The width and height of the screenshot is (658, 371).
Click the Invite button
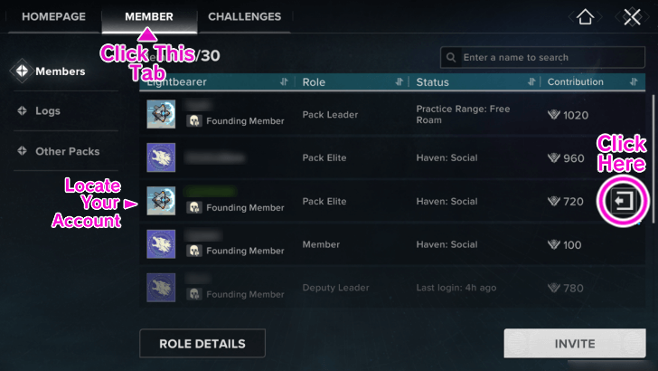point(575,344)
